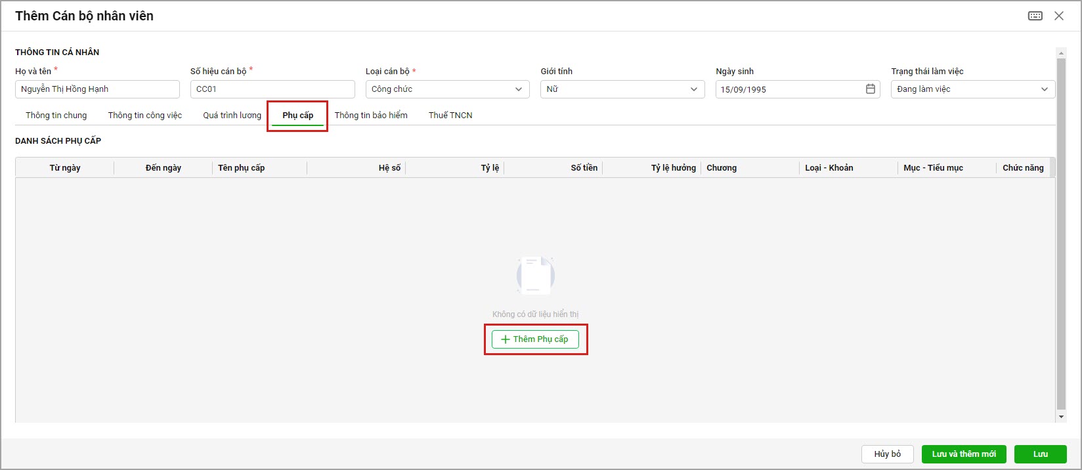Expand the Loại cán bộ dropdown

519,89
